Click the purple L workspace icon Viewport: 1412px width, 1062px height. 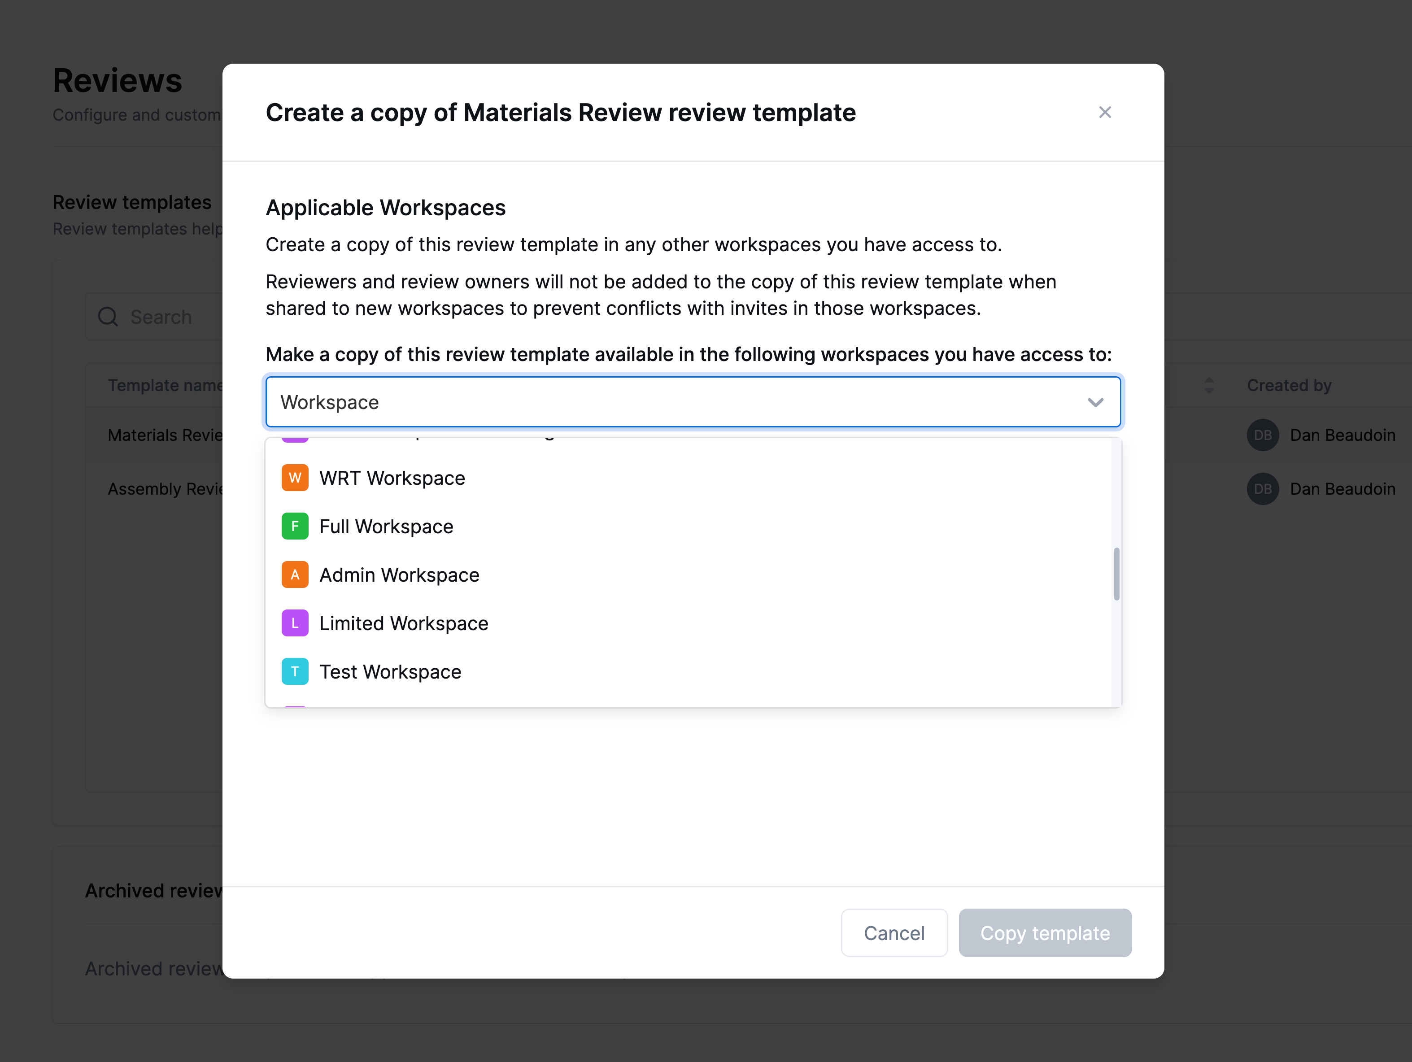[295, 623]
